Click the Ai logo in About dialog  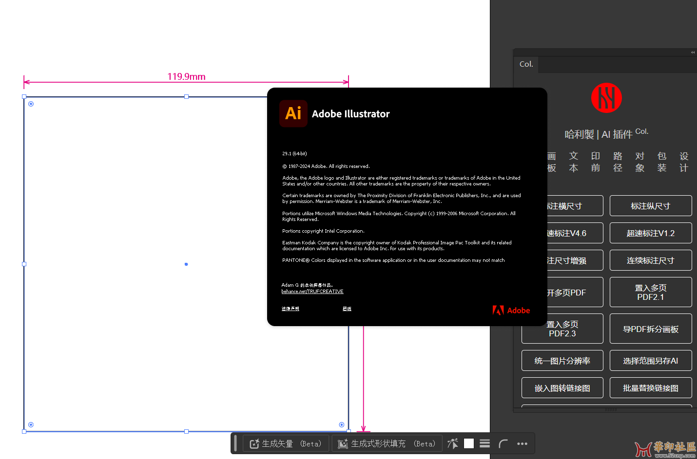click(x=293, y=113)
